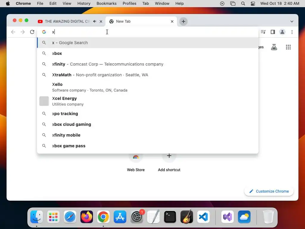The height and width of the screenshot is (229, 305).
Task: Open the Chrome menu in menu bar
Action: (x=23, y=4)
